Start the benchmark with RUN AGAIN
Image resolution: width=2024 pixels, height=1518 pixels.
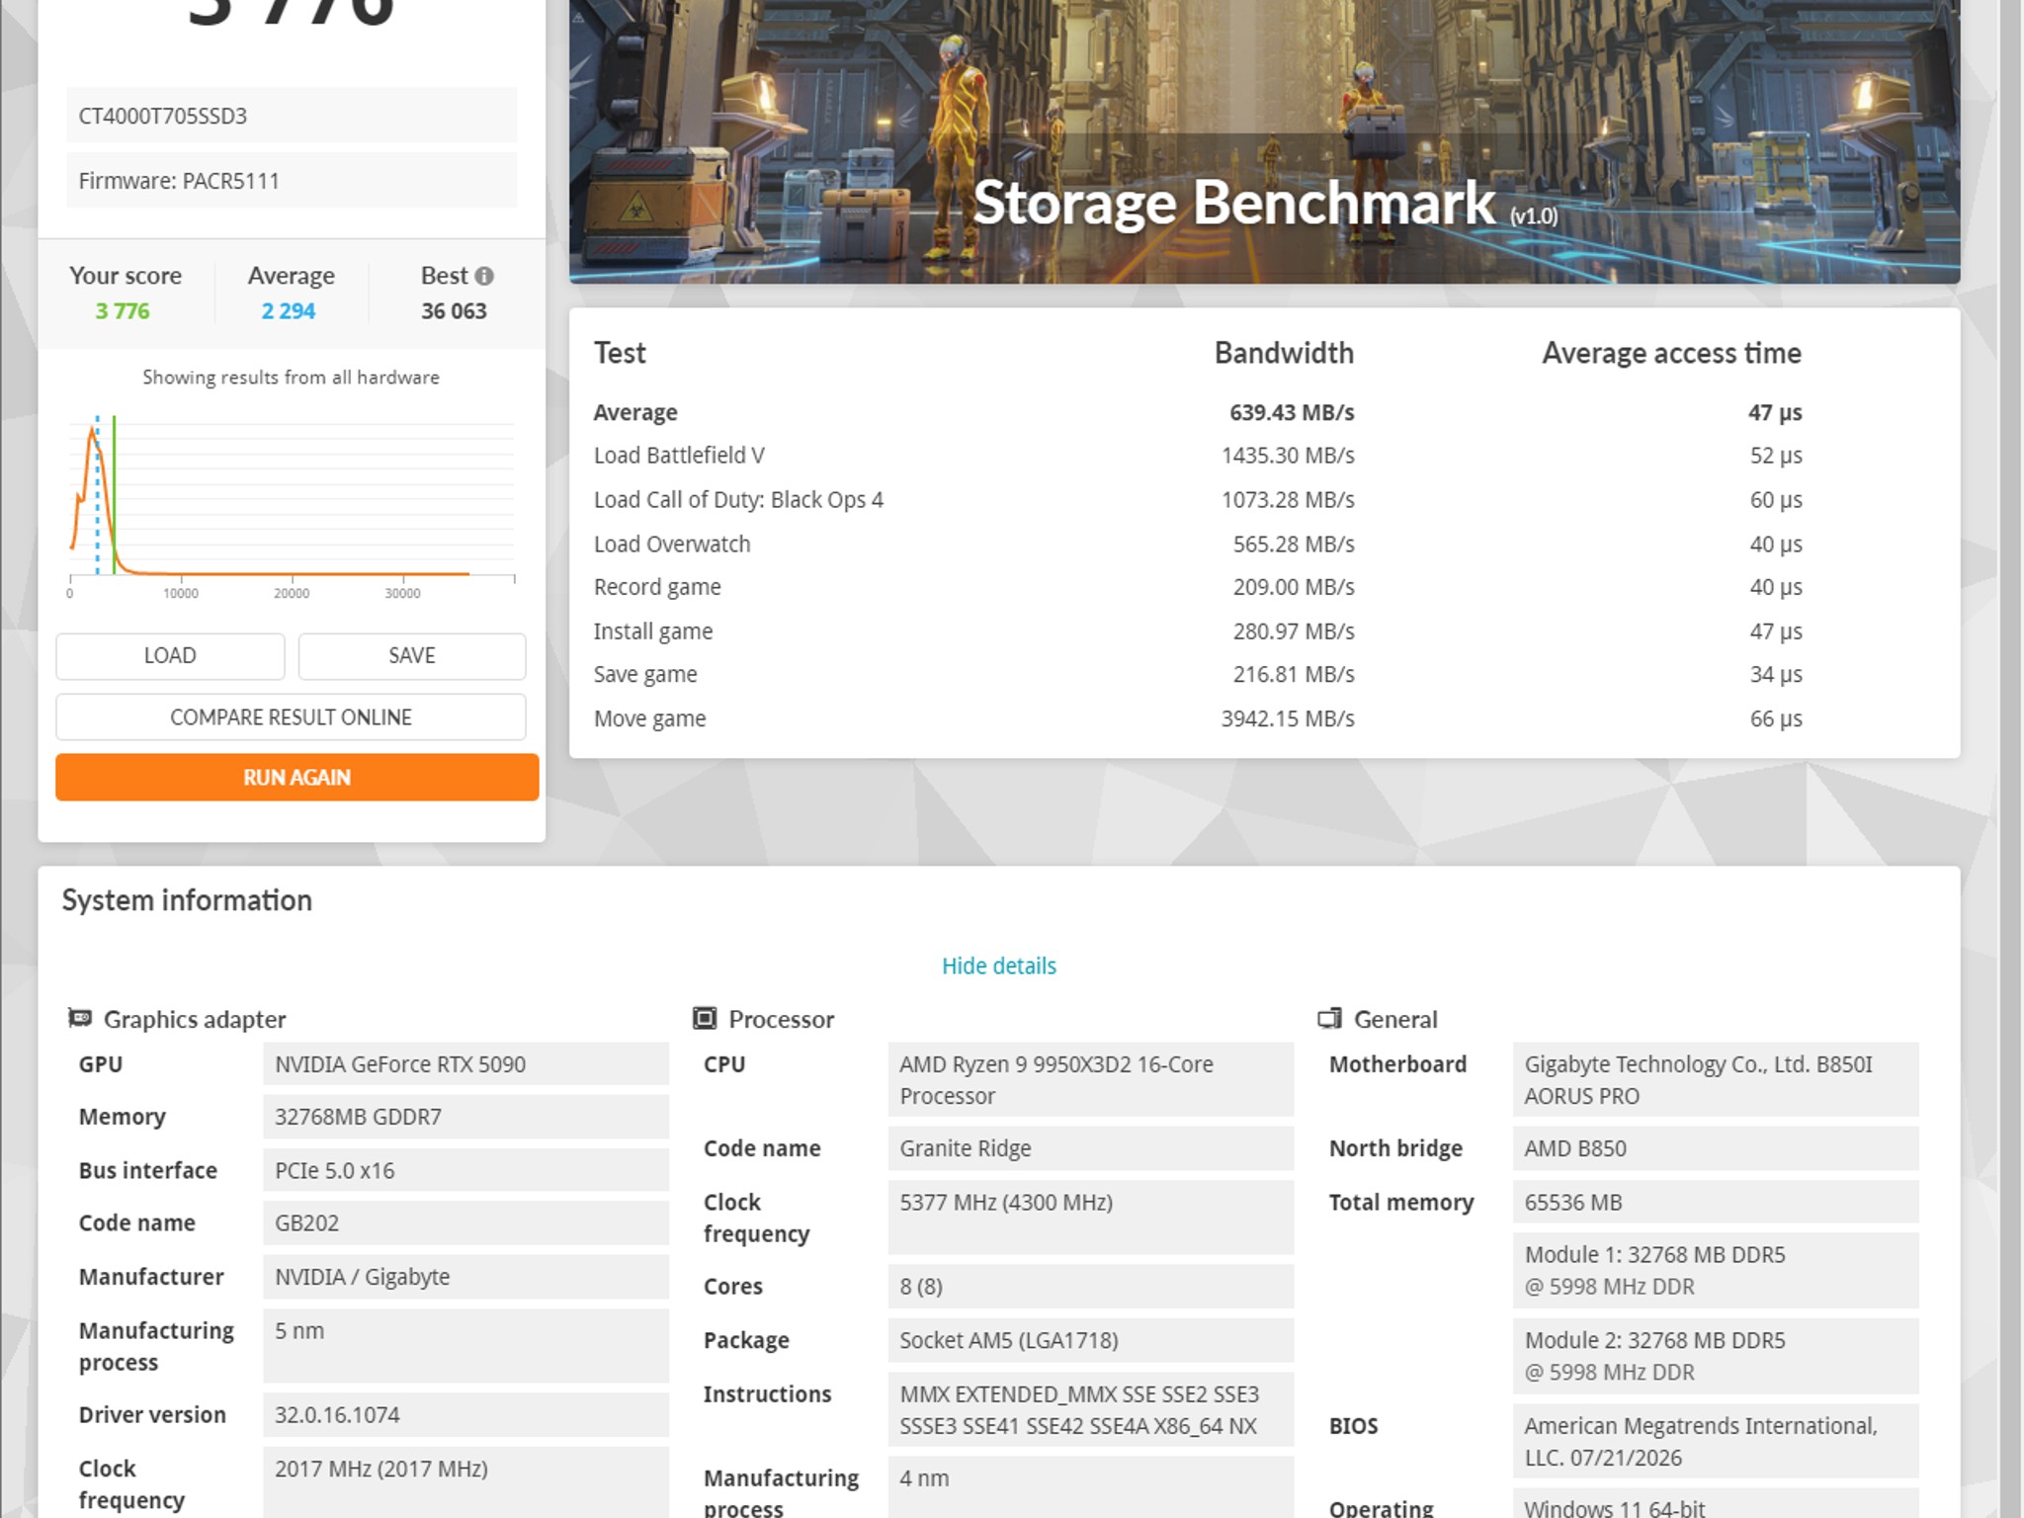296,777
